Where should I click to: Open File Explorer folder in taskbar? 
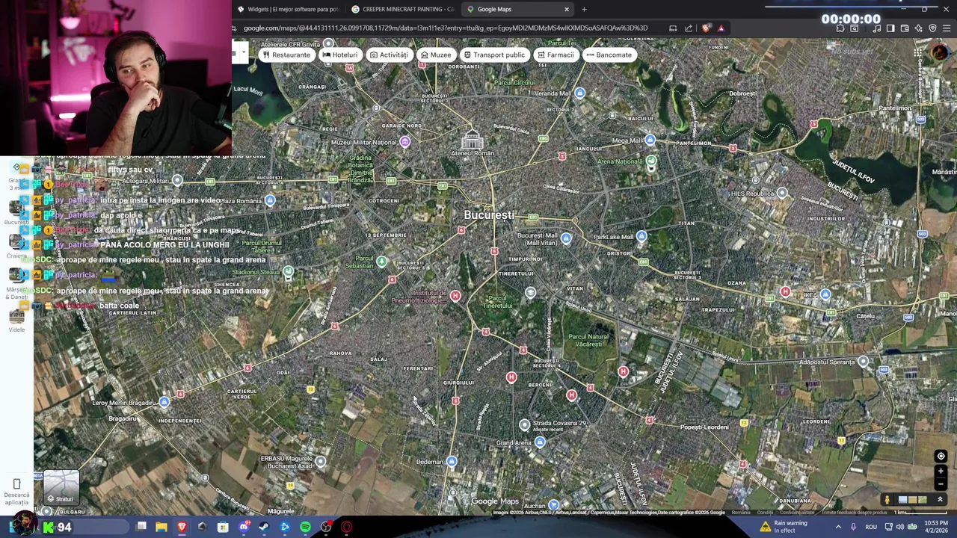pos(161,528)
